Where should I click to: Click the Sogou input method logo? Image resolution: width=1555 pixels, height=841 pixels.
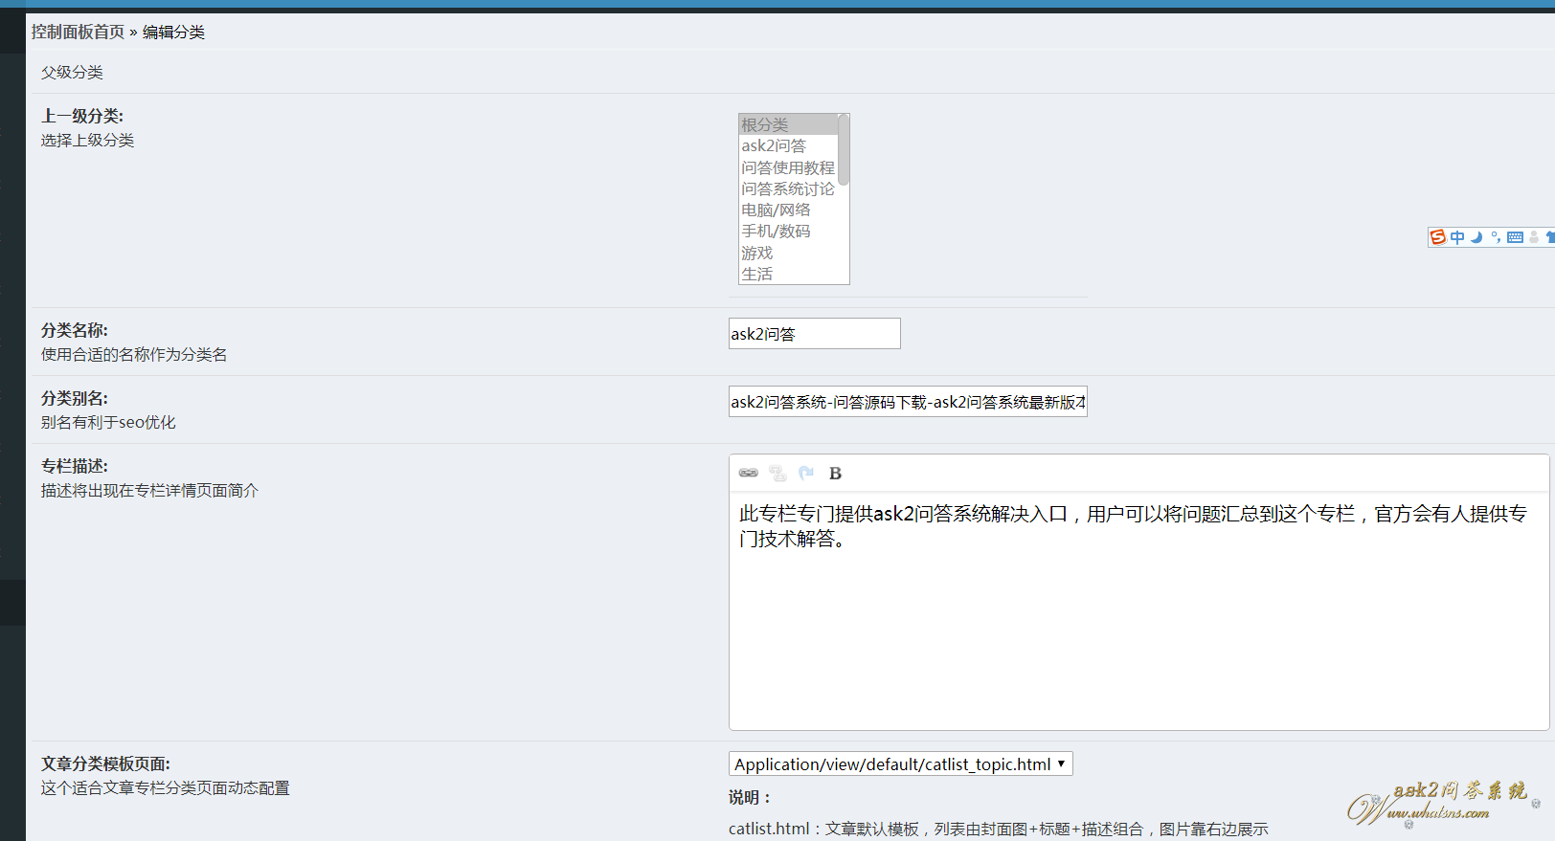click(1437, 237)
